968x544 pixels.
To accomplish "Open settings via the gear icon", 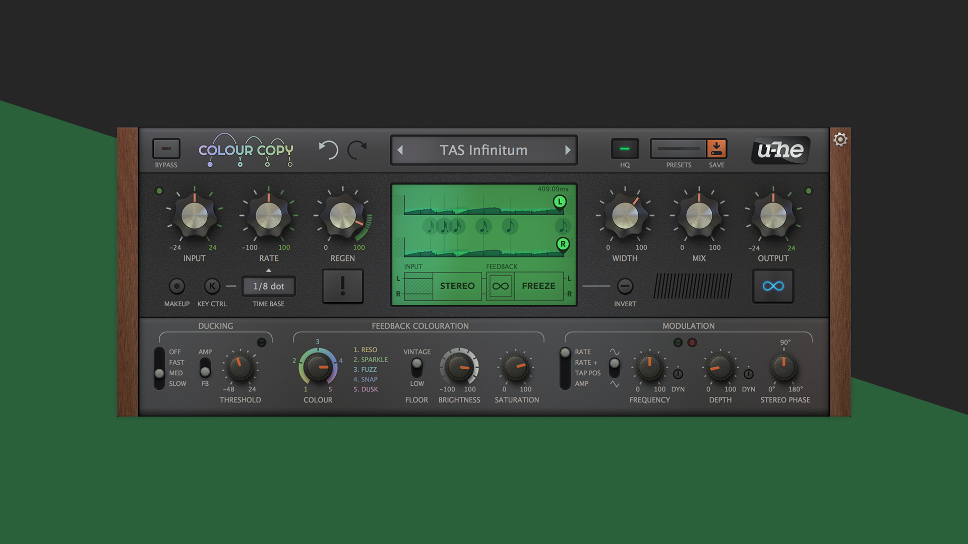I will point(840,140).
